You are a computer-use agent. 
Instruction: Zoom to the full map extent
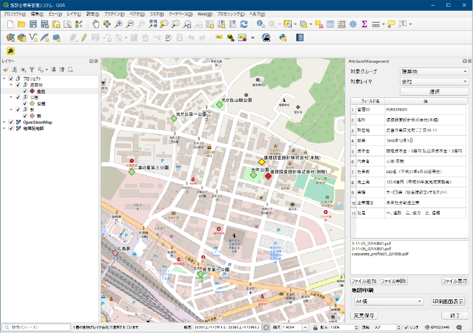153,24
